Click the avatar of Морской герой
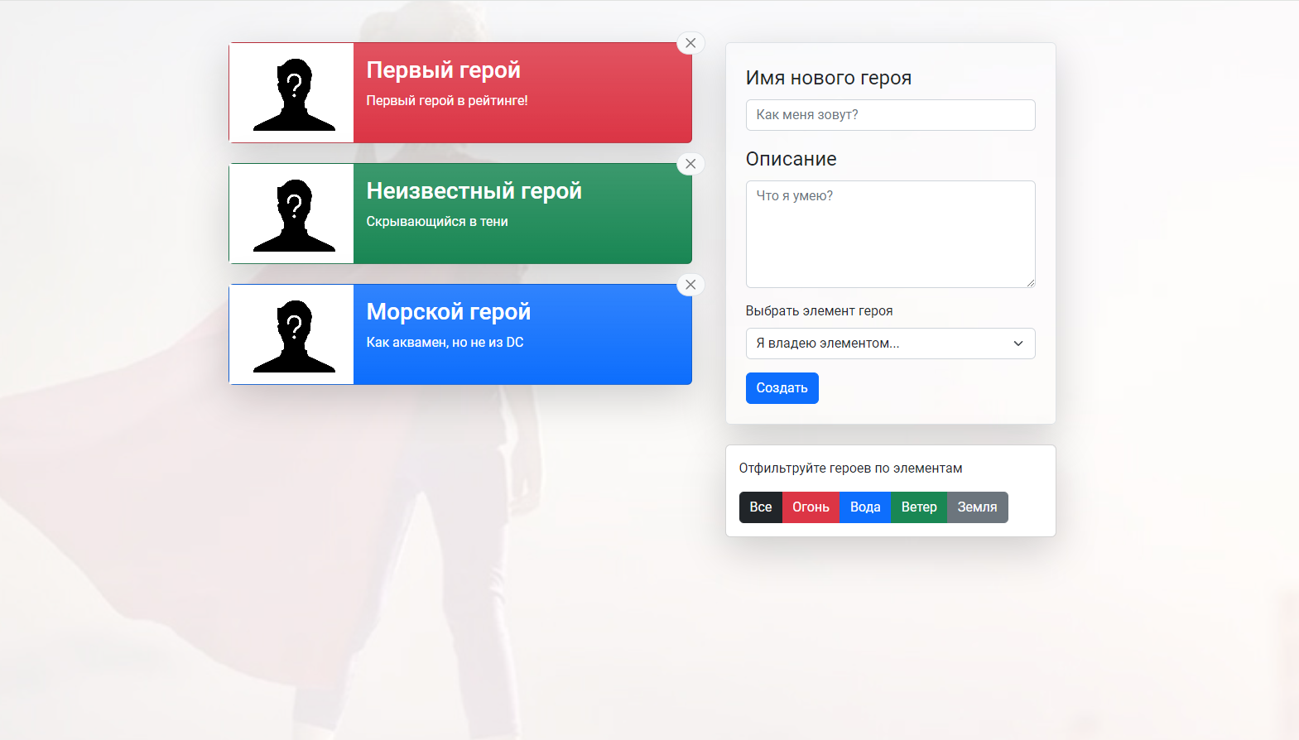Viewport: 1299px width, 740px height. pos(291,334)
